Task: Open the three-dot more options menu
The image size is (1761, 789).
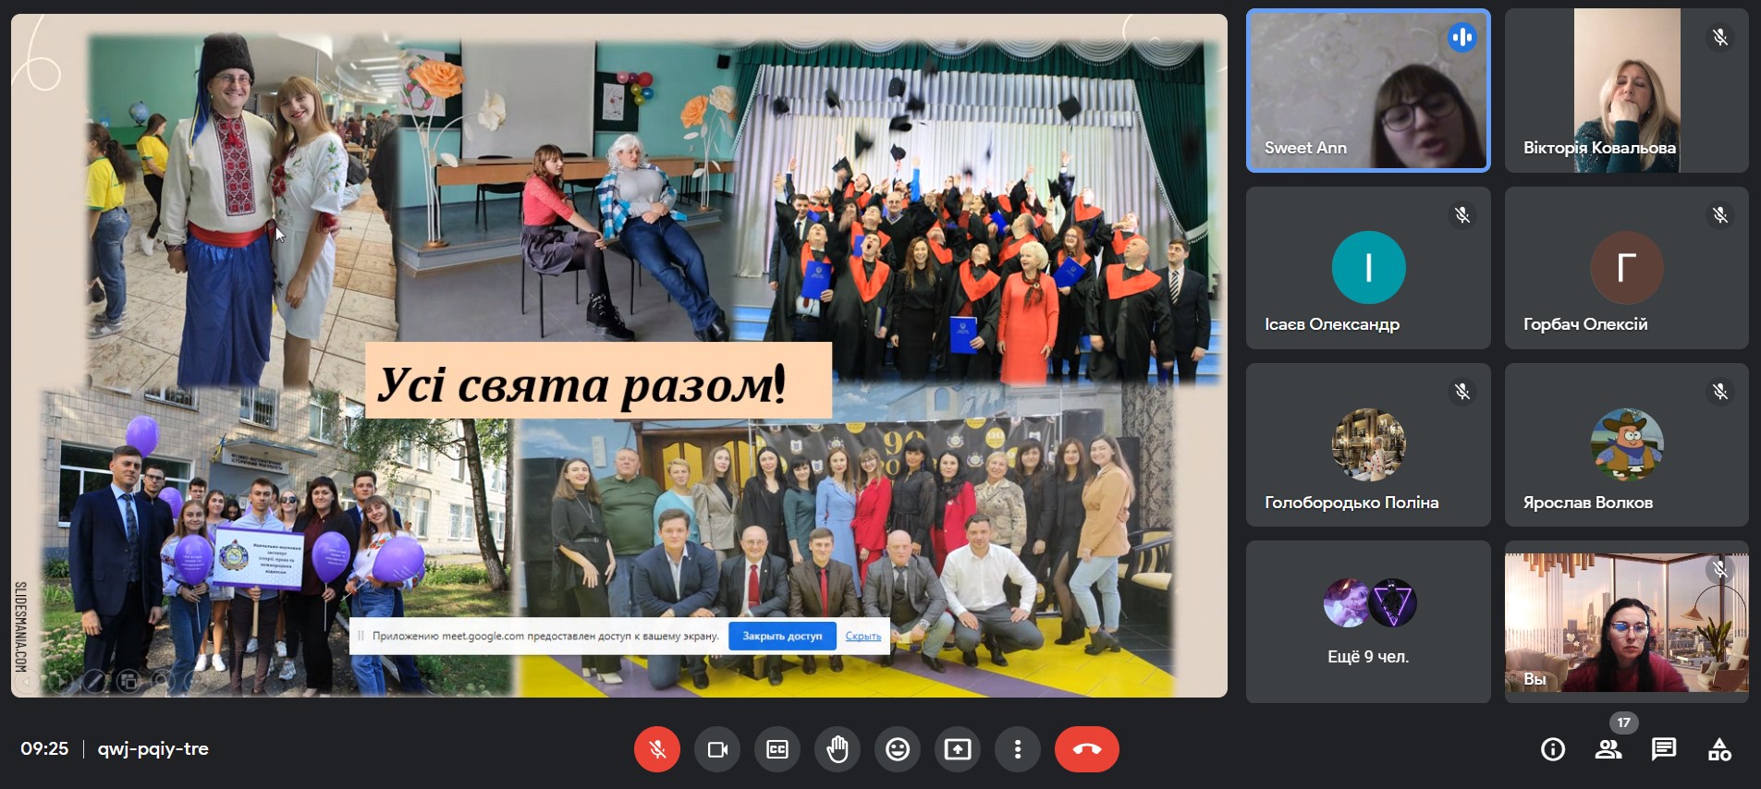Action: 1018,749
